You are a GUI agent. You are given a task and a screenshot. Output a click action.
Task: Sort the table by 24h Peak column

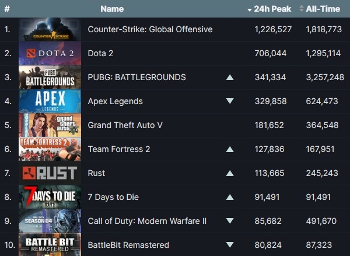coord(269,9)
